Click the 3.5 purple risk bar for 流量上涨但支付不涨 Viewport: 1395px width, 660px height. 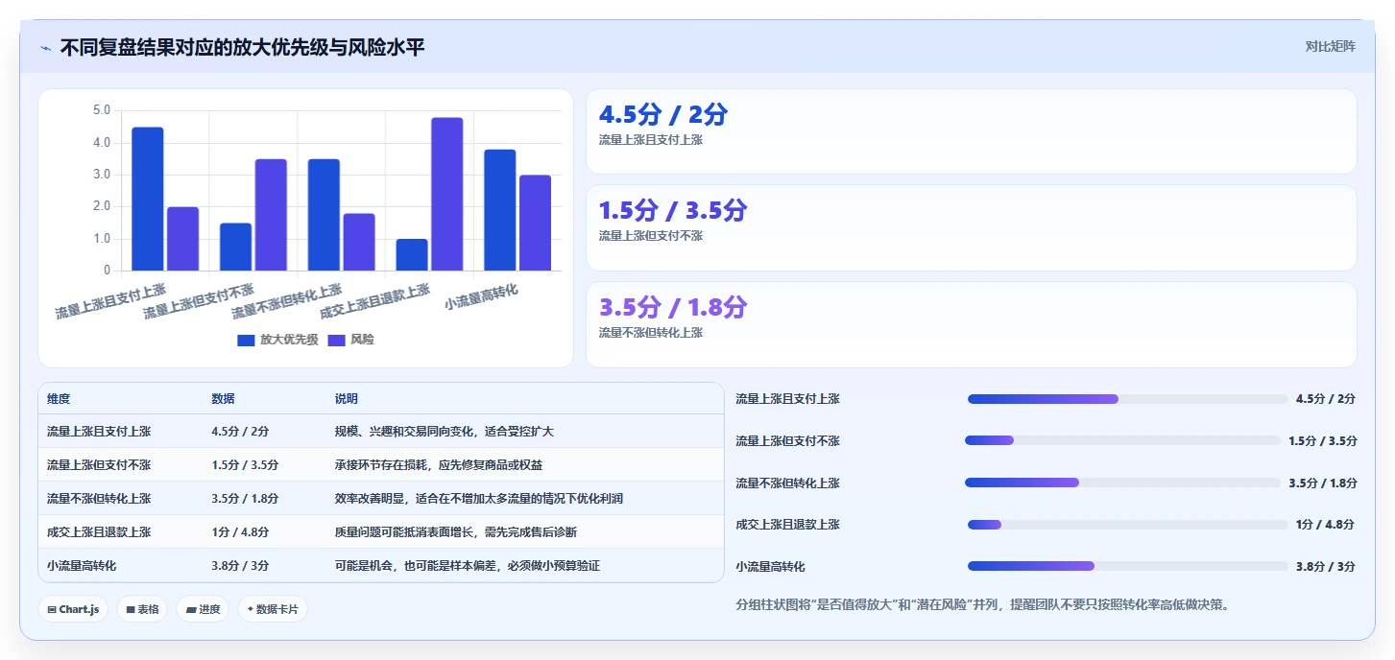pyautogui.click(x=271, y=215)
